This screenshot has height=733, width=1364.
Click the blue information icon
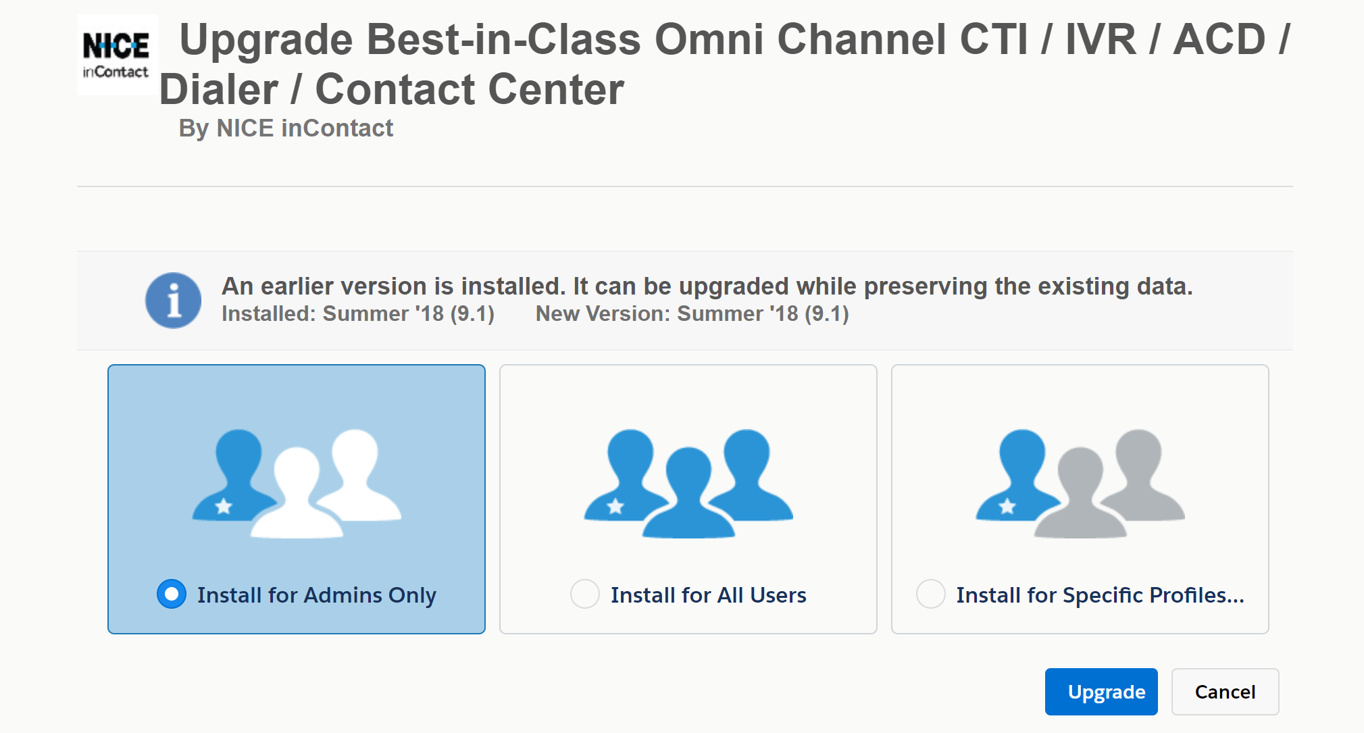(x=173, y=301)
